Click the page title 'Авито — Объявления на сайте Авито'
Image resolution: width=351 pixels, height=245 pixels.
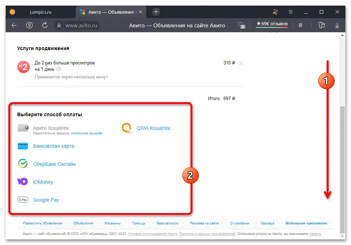pos(177,26)
